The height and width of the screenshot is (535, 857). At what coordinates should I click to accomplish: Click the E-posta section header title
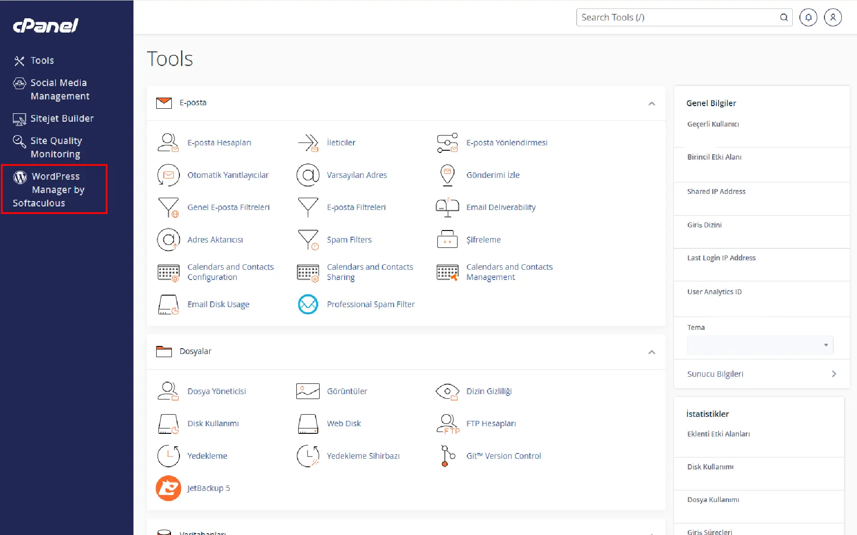pos(193,103)
